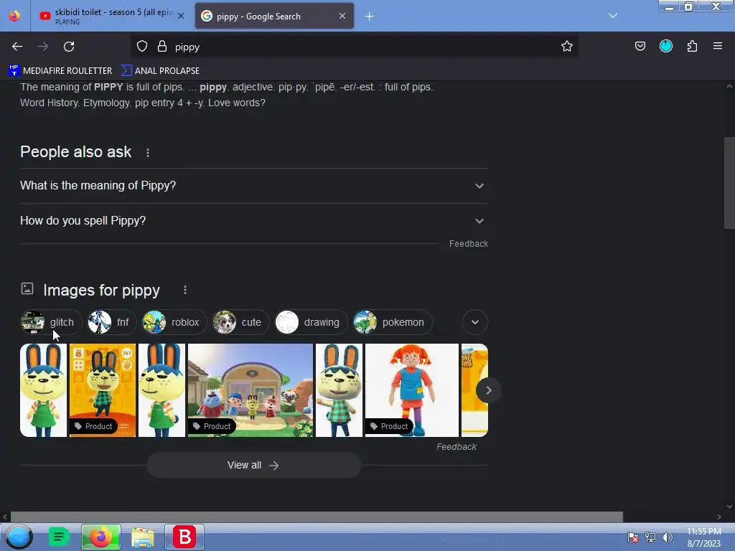Screen dimensions: 735x551
Task: Open the list all tabs arrow
Action: coord(613,16)
